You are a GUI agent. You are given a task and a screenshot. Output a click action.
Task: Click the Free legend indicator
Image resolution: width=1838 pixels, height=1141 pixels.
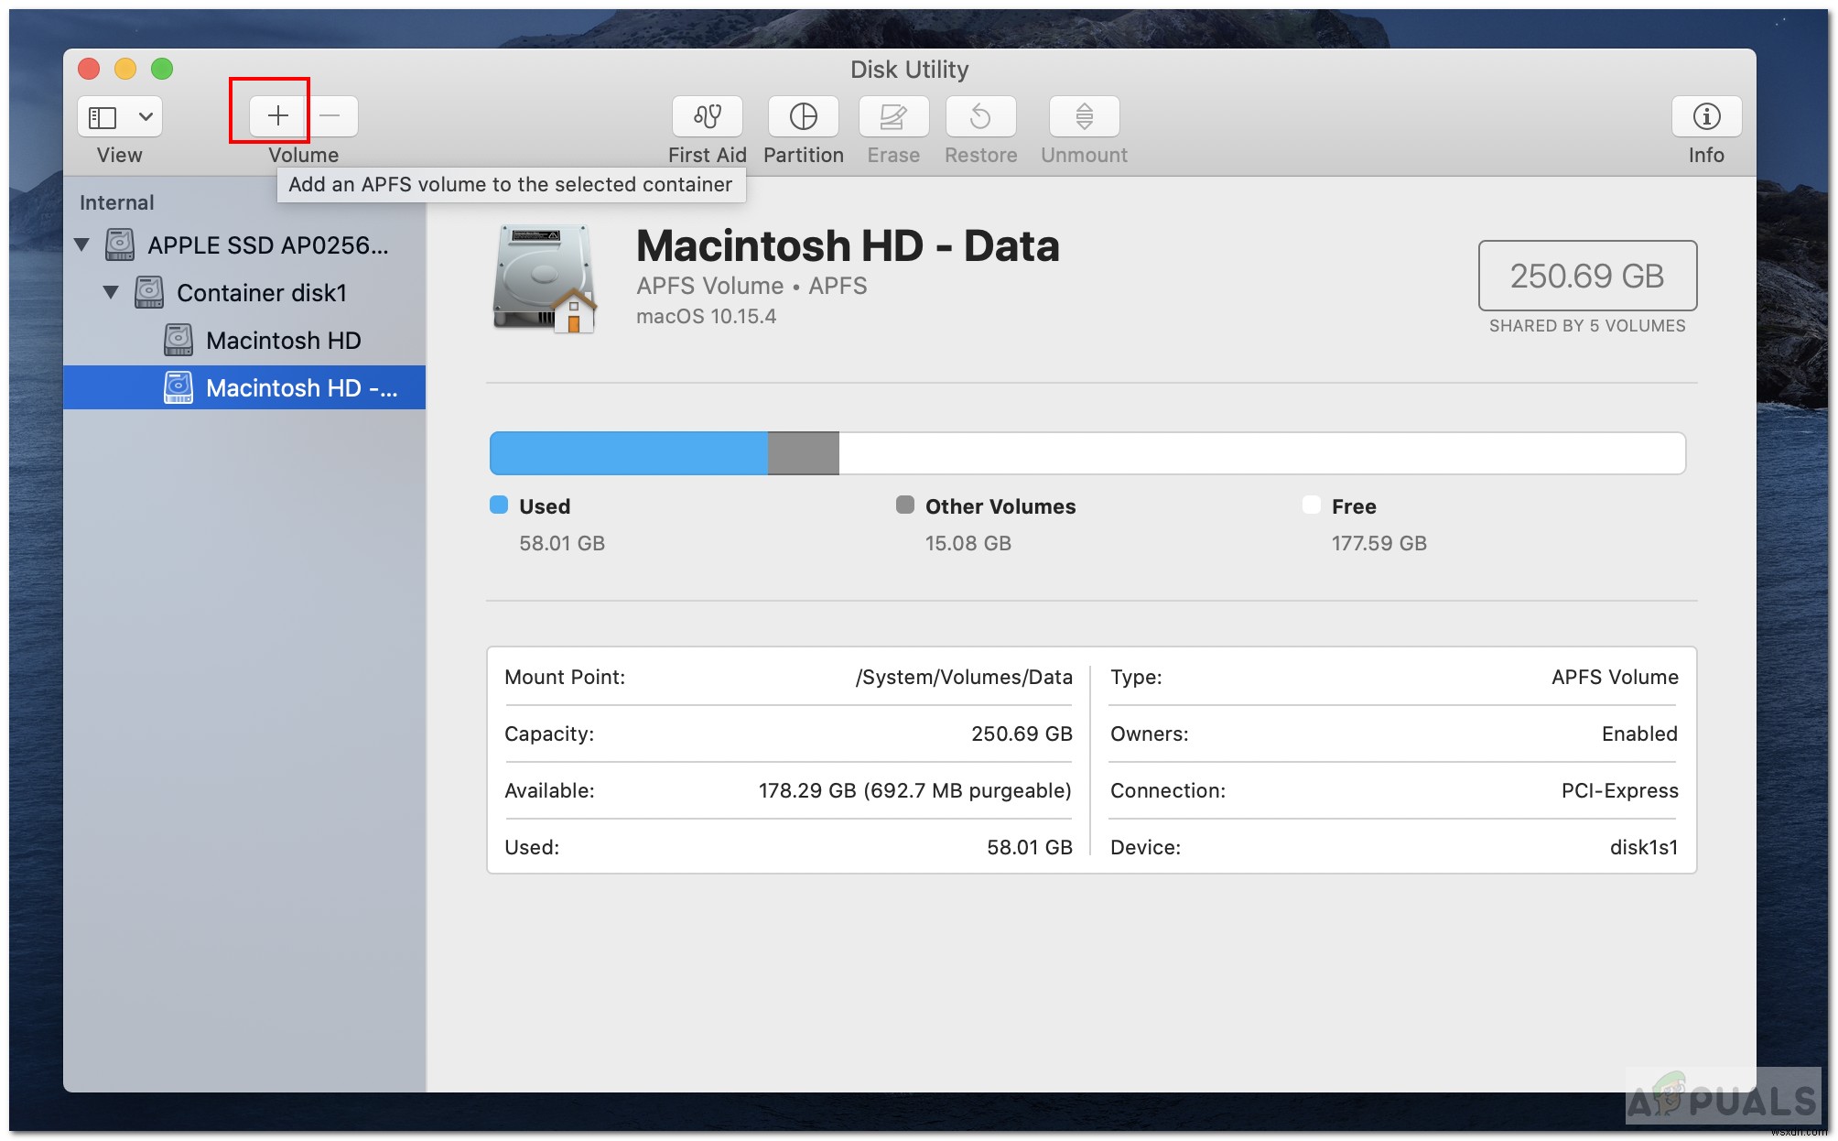(x=1312, y=505)
